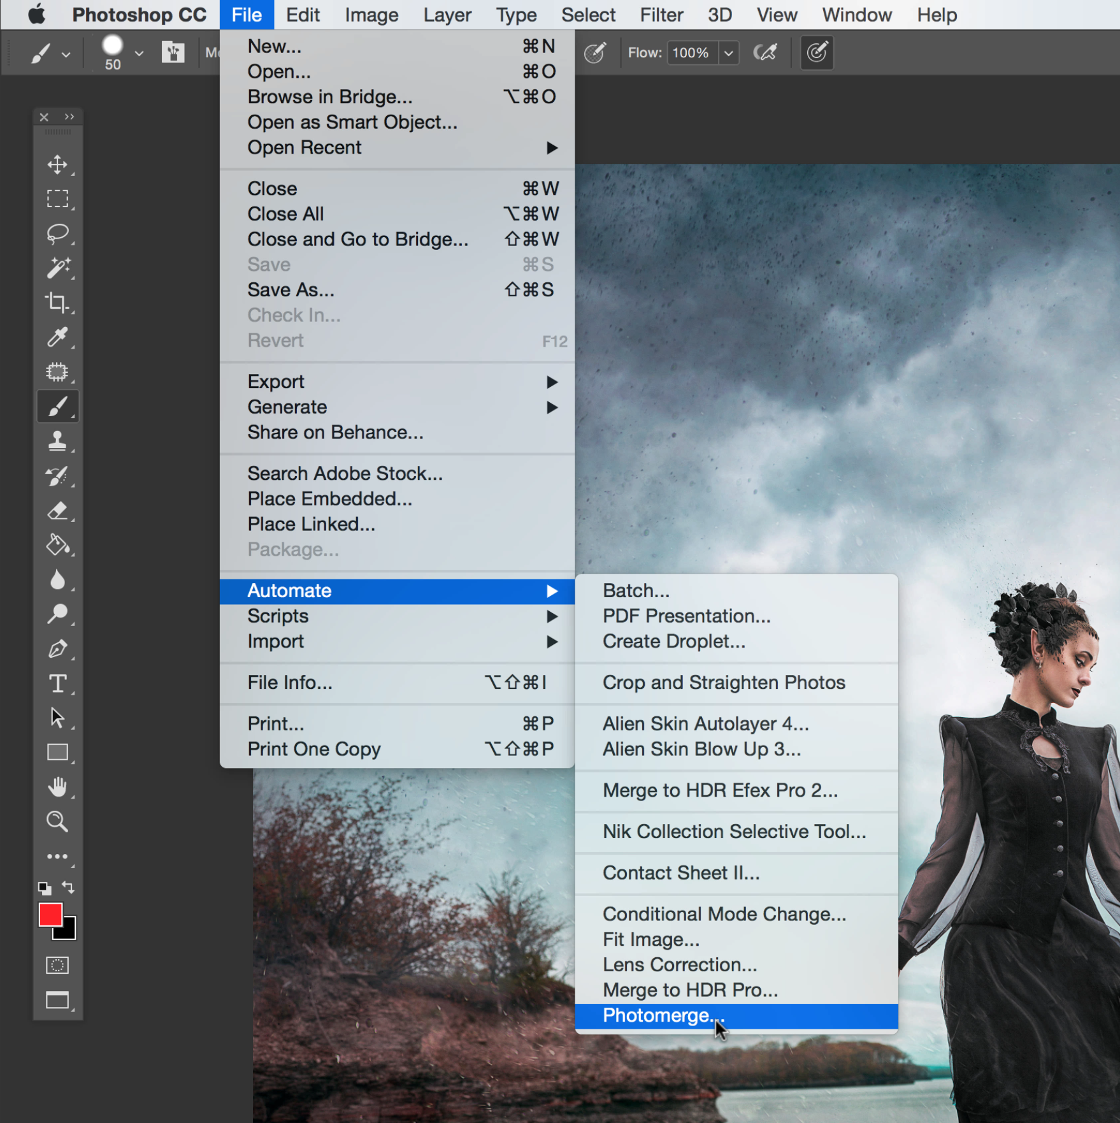The height and width of the screenshot is (1123, 1120).
Task: Open the Help menu
Action: pos(937,15)
